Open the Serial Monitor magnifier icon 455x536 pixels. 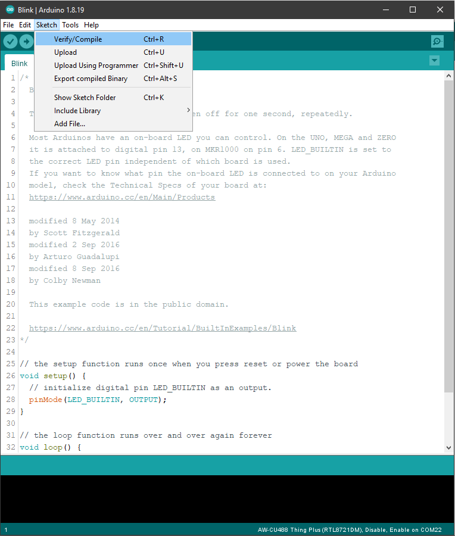(437, 42)
